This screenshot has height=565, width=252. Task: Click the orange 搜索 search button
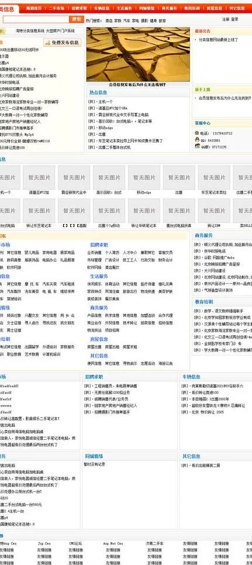pos(77,19)
